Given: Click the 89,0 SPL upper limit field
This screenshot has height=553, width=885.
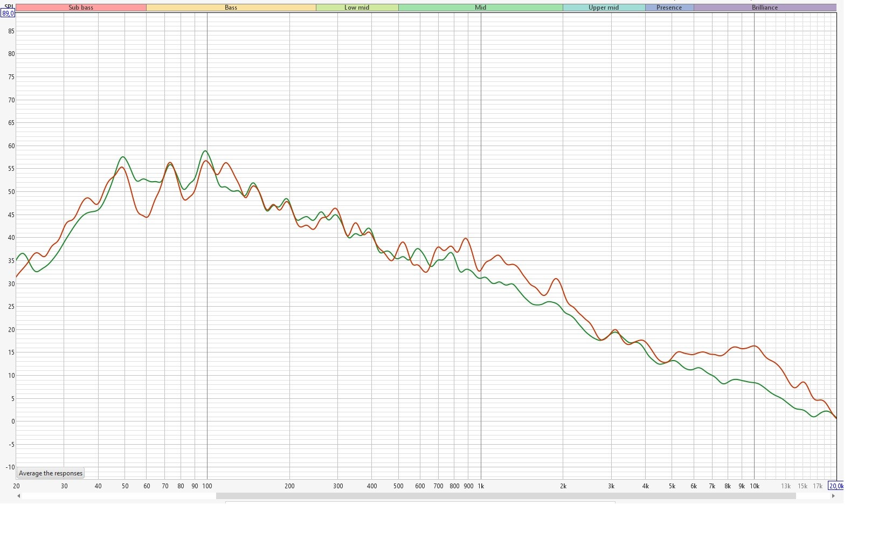Looking at the screenshot, I should [8, 13].
